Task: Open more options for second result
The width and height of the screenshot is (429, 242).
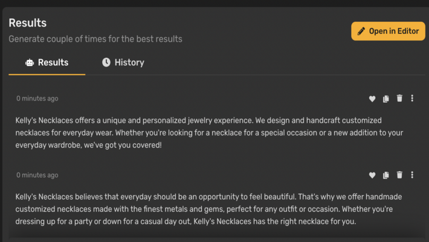Action: coord(412,175)
